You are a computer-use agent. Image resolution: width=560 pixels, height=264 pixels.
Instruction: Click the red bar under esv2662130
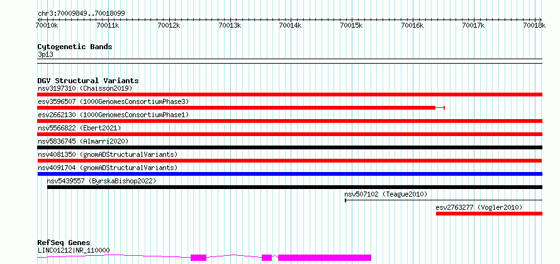(x=290, y=121)
